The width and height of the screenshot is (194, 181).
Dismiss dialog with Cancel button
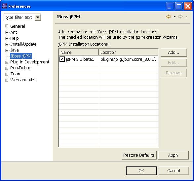174,171
